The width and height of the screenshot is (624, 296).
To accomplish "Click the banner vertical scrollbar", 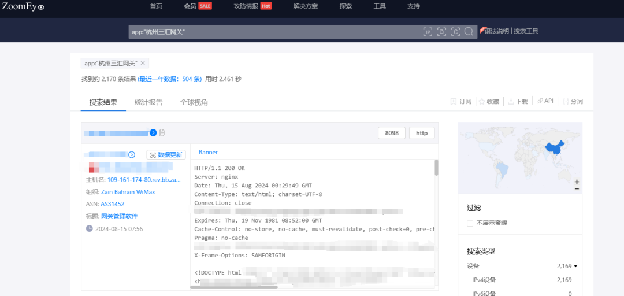I will (x=436, y=167).
